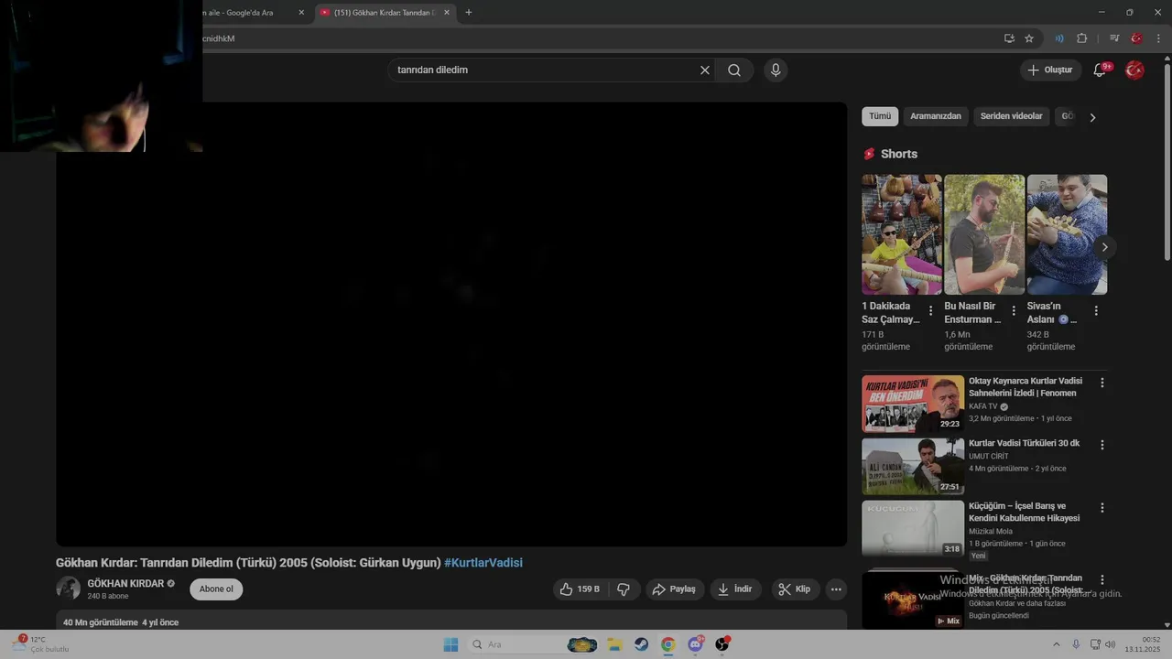Open Chrome media controls icon
This screenshot has width=1172, height=659.
click(1114, 38)
